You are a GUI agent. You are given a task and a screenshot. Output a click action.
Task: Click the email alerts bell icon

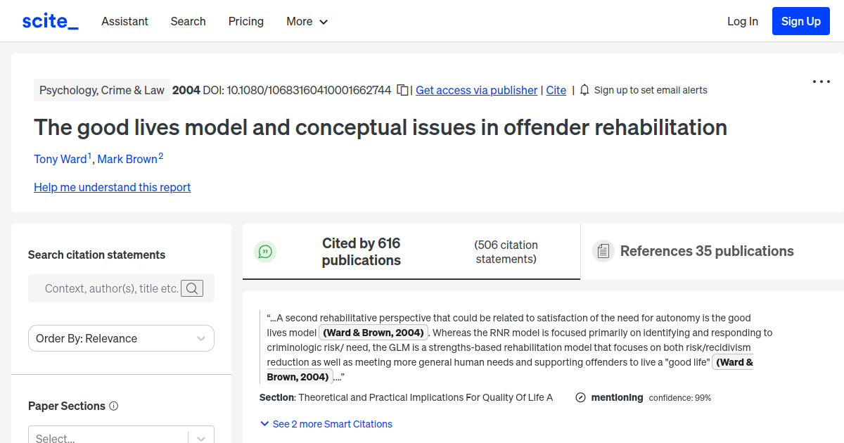[585, 90]
